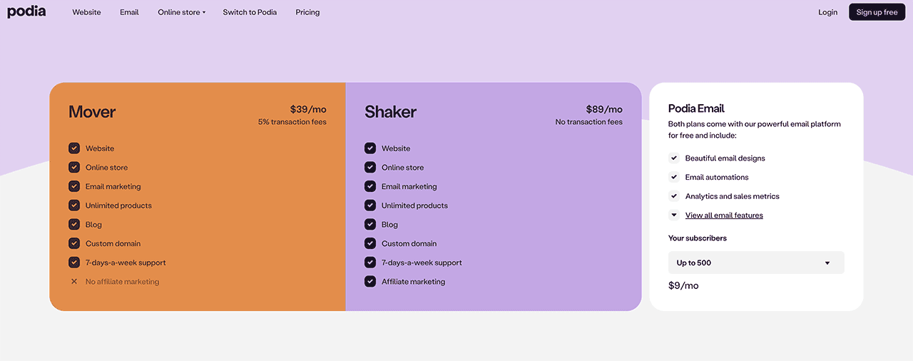Click the Podia logo
Screen dimensions: 913x361
coord(26,11)
